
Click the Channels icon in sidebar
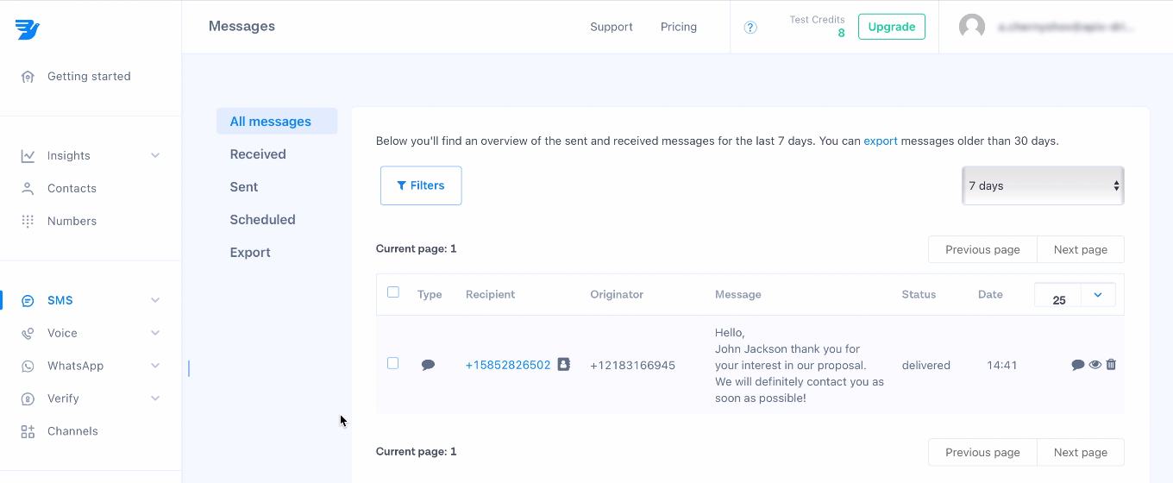(28, 431)
